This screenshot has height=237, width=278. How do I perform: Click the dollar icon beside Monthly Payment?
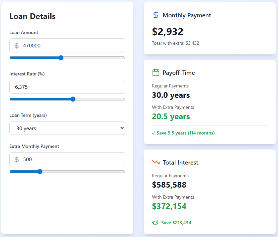coord(155,15)
